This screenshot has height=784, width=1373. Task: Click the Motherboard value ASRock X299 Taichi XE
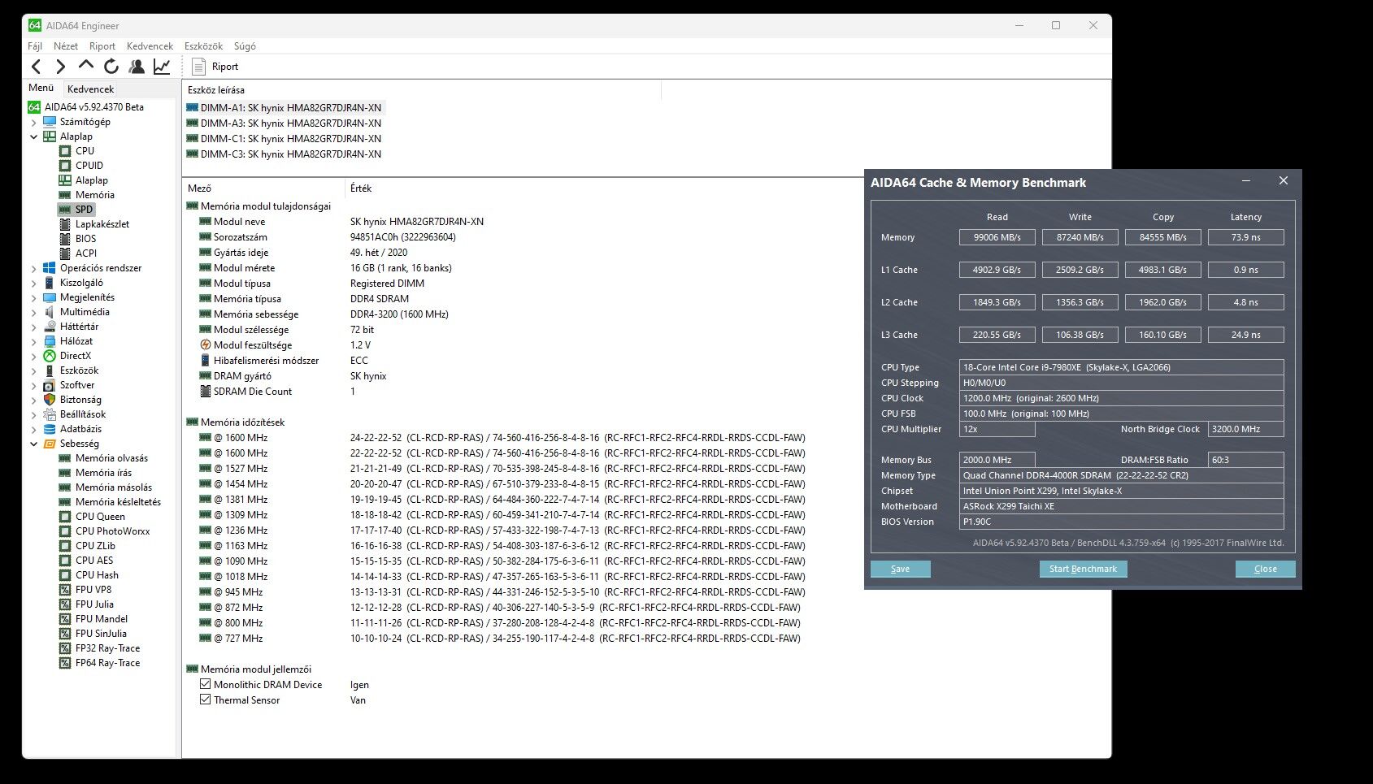1121,506
